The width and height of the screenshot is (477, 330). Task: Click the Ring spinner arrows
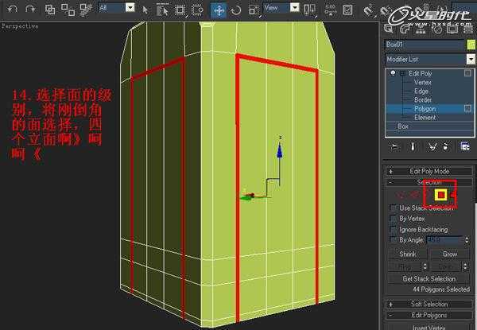[x=425, y=266]
